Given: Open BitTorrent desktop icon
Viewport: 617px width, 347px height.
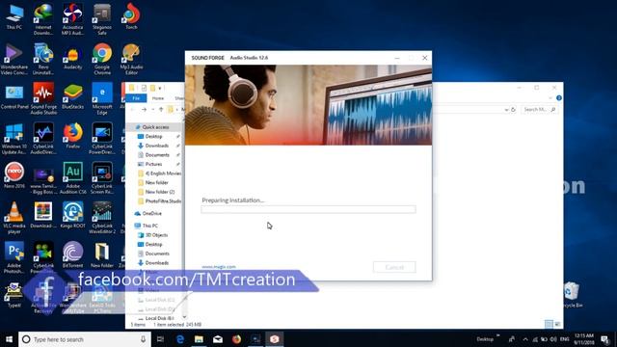Looking at the screenshot, I should click(x=73, y=254).
